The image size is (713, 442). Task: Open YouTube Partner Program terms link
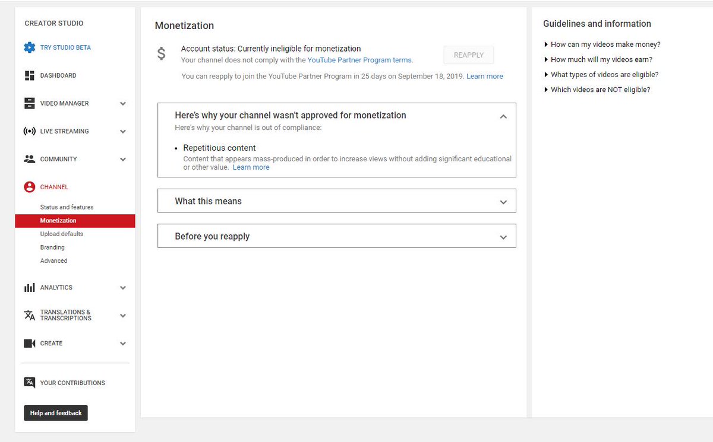(x=359, y=60)
